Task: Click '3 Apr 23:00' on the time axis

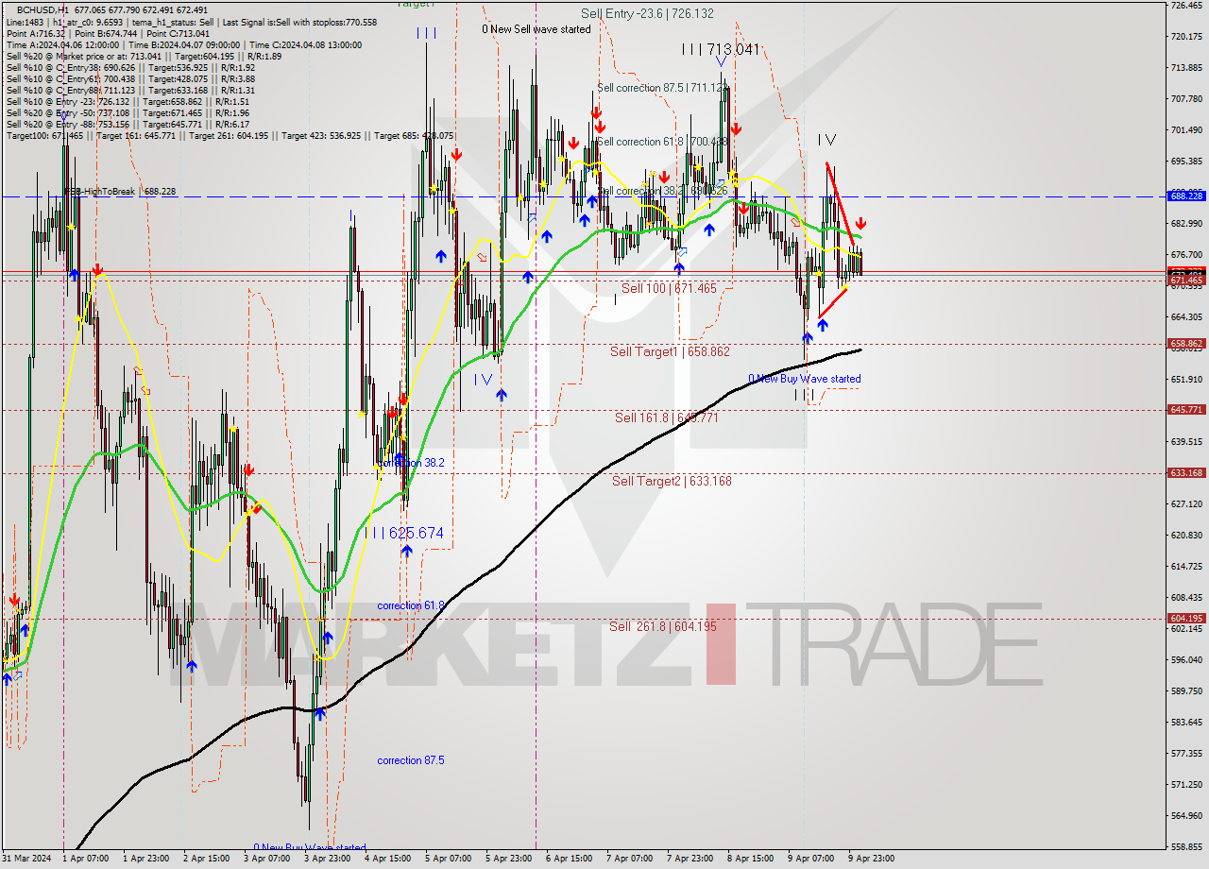Action: (327, 859)
